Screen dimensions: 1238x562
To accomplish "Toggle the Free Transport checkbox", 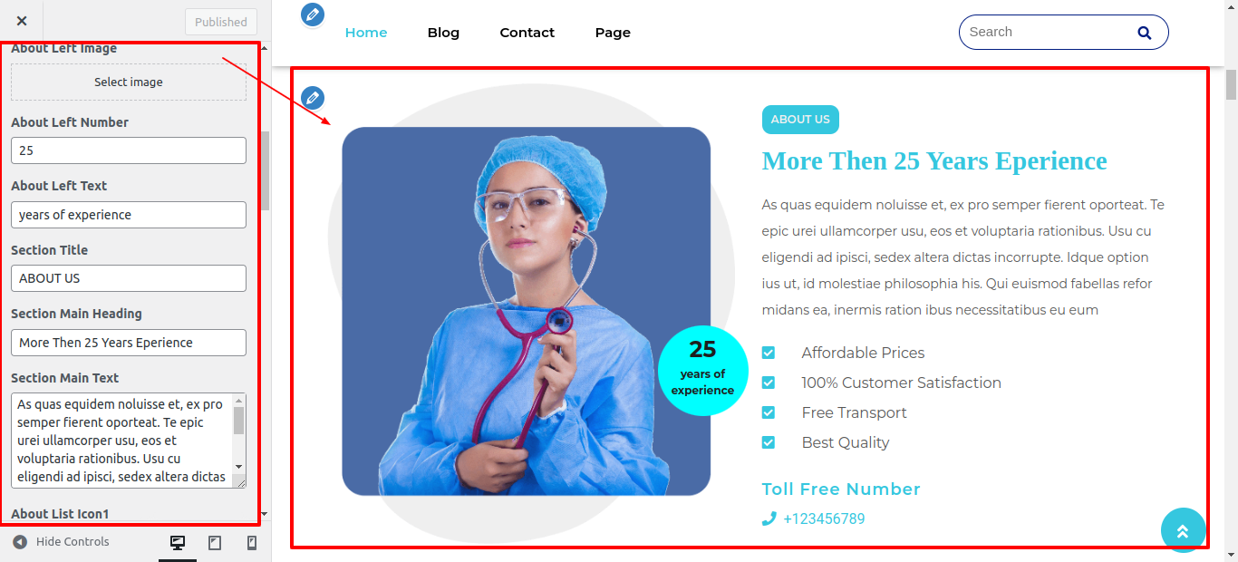I will [x=769, y=412].
